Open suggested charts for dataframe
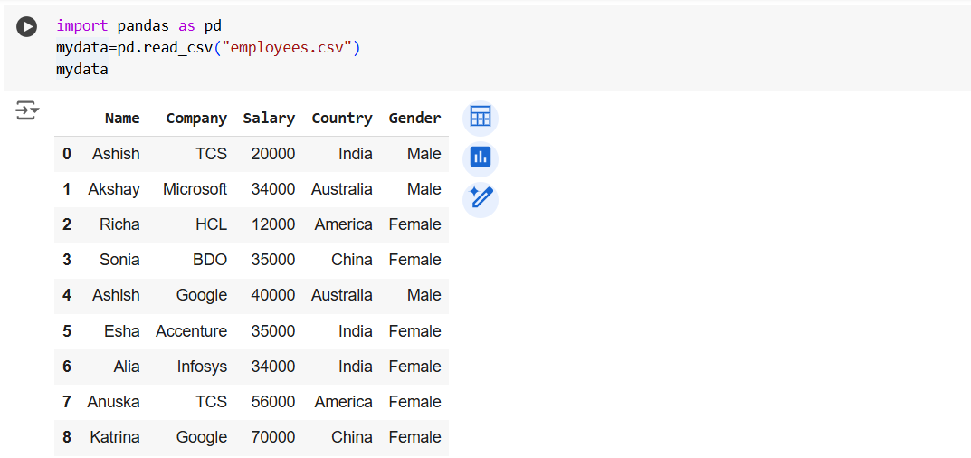Image resolution: width=971 pixels, height=458 pixels. (x=480, y=157)
